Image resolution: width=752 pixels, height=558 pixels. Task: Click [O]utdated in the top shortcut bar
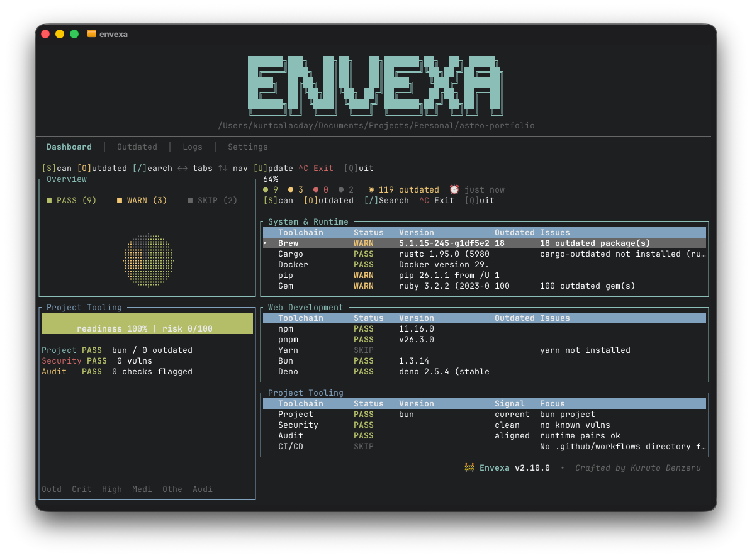pos(102,168)
